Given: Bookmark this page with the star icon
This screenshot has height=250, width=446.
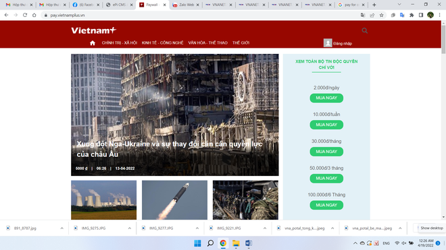Looking at the screenshot, I should (381, 15).
